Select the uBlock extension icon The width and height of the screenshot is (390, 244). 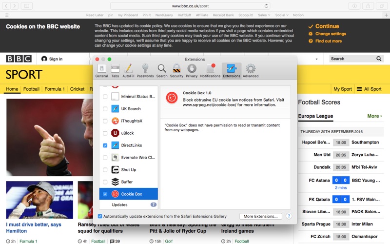[115, 133]
